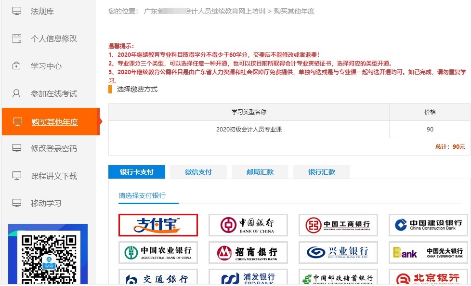471x286 pixels.
Task: Select China Construction Bank 中国建设银行
Action: coord(428,224)
